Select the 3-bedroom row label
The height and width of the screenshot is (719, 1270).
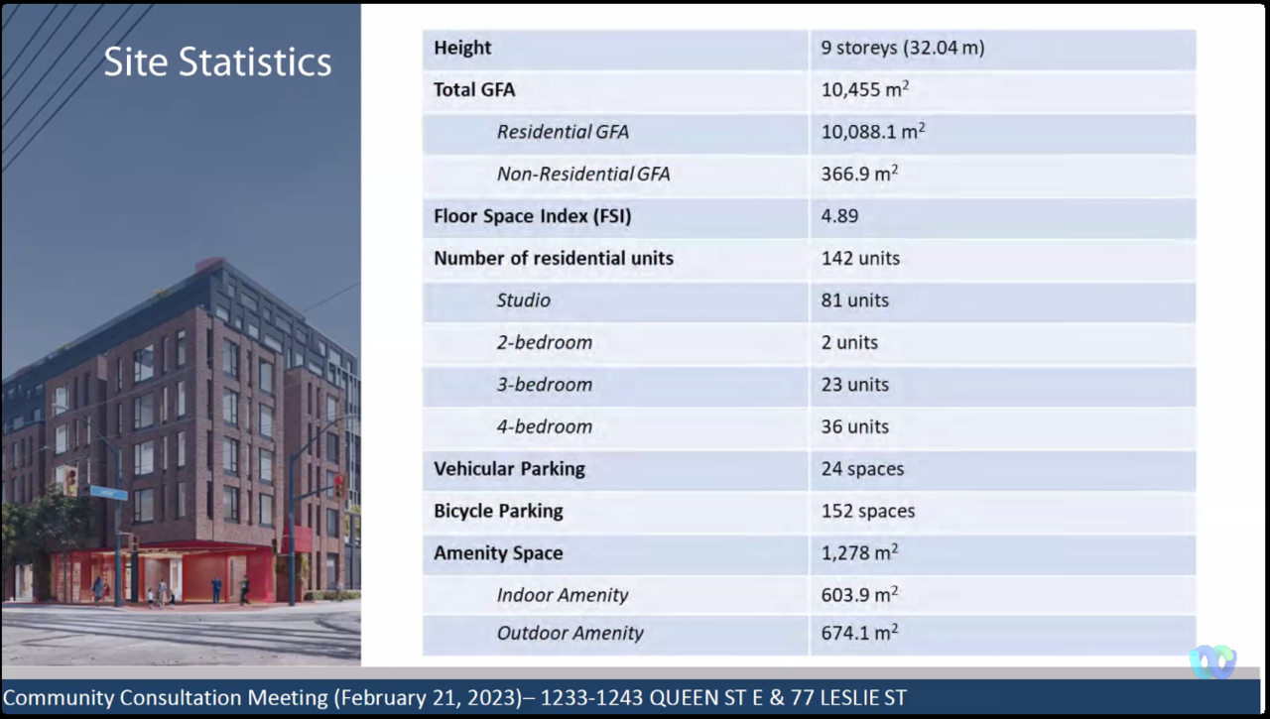pyautogui.click(x=544, y=385)
